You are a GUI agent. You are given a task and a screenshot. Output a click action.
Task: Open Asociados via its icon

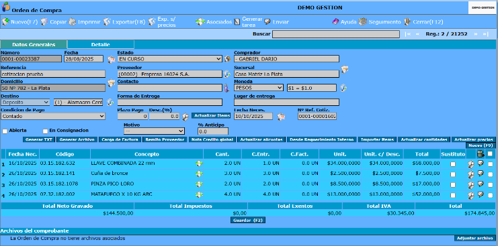point(200,22)
